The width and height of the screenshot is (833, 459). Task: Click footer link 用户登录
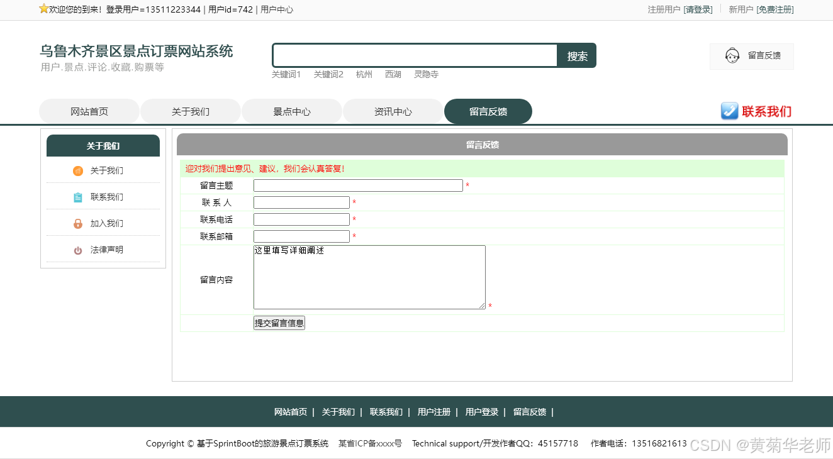tap(482, 412)
